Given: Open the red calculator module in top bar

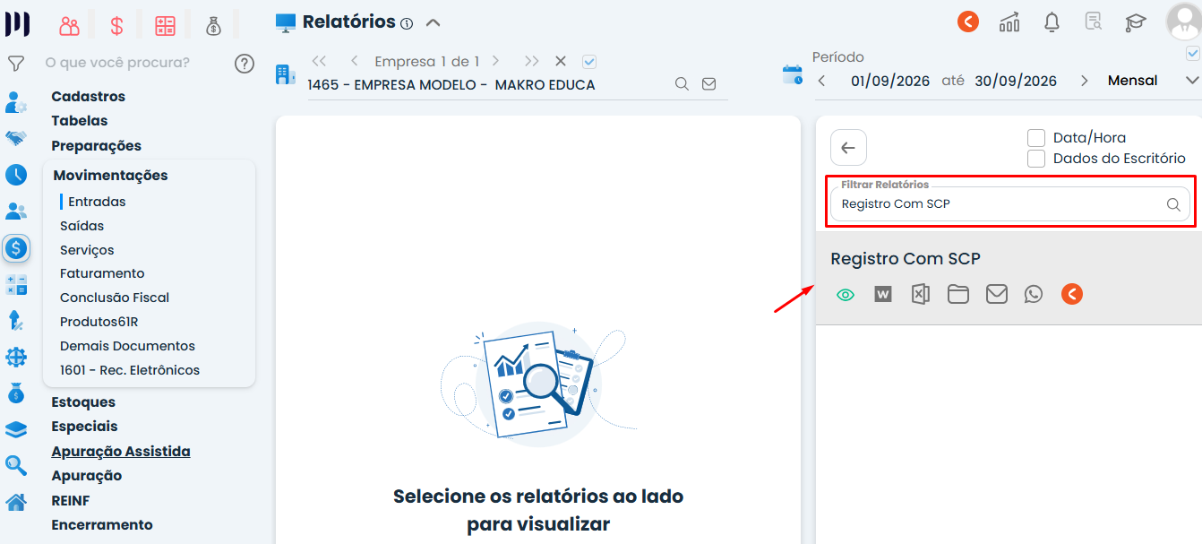Looking at the screenshot, I should pyautogui.click(x=165, y=26).
